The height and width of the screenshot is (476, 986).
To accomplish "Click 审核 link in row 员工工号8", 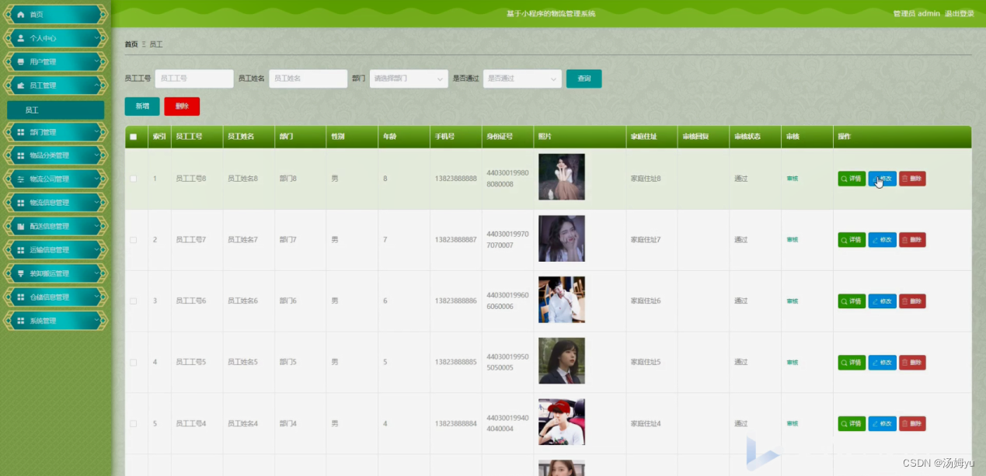I will (x=792, y=179).
